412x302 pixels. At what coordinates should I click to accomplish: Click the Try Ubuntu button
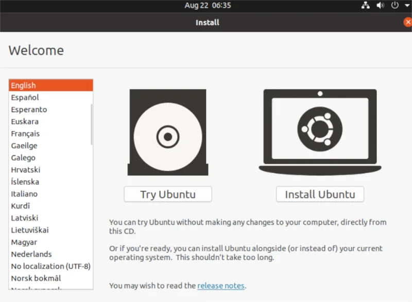(168, 194)
